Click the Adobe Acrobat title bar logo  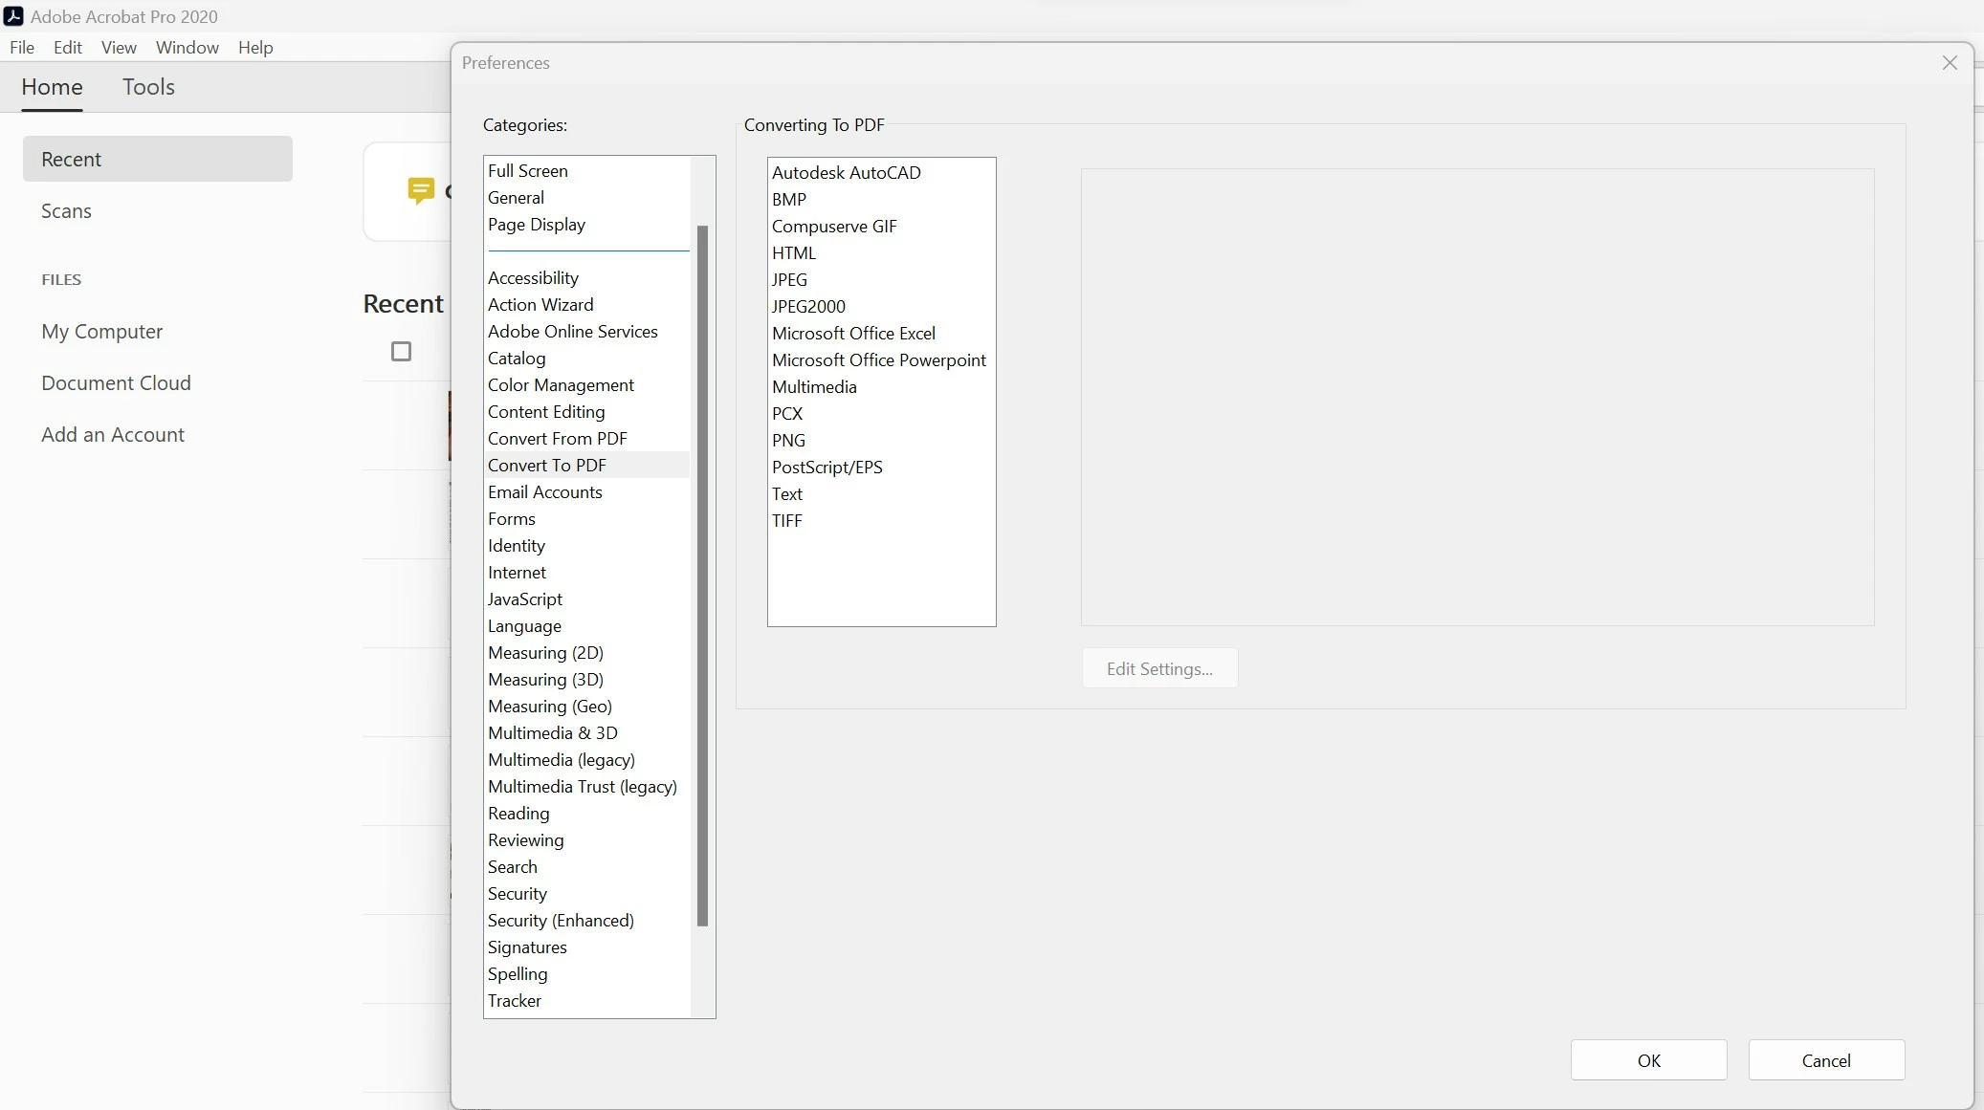[13, 16]
